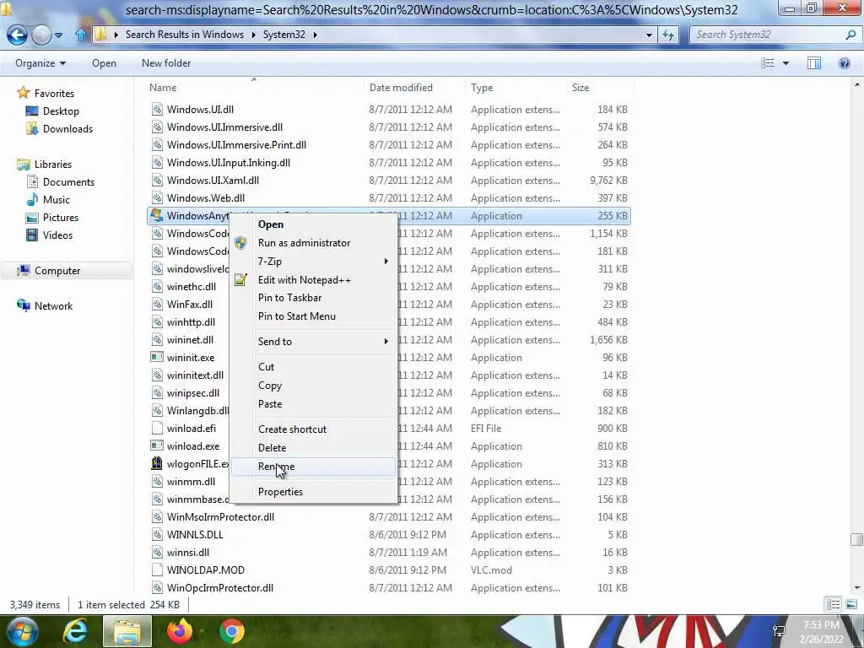Select the WINOLDAP.MOD file

[206, 570]
